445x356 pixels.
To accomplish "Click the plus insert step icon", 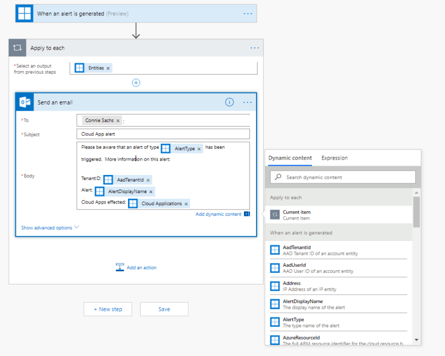I will 136,83.
